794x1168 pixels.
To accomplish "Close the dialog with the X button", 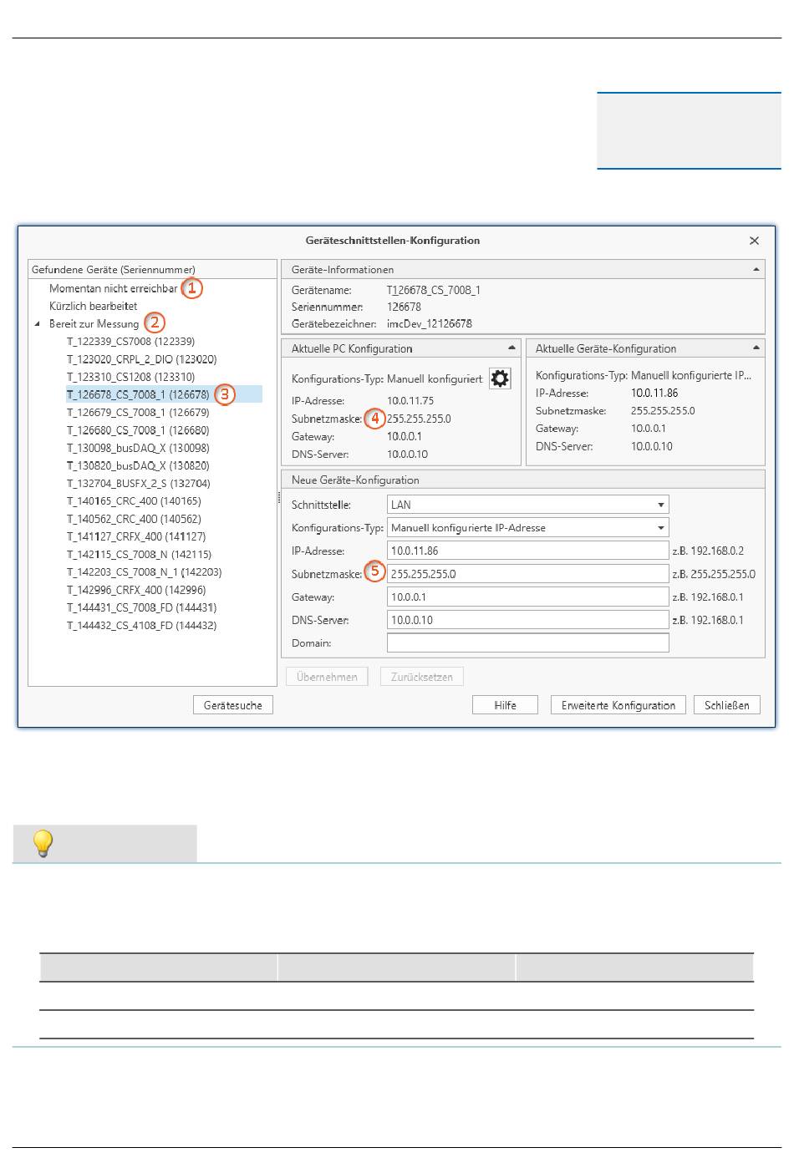I will [754, 241].
